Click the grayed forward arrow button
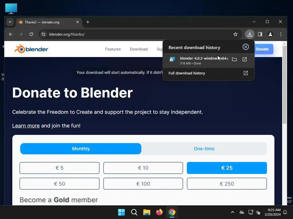The height and width of the screenshot is (219, 293). point(21,34)
